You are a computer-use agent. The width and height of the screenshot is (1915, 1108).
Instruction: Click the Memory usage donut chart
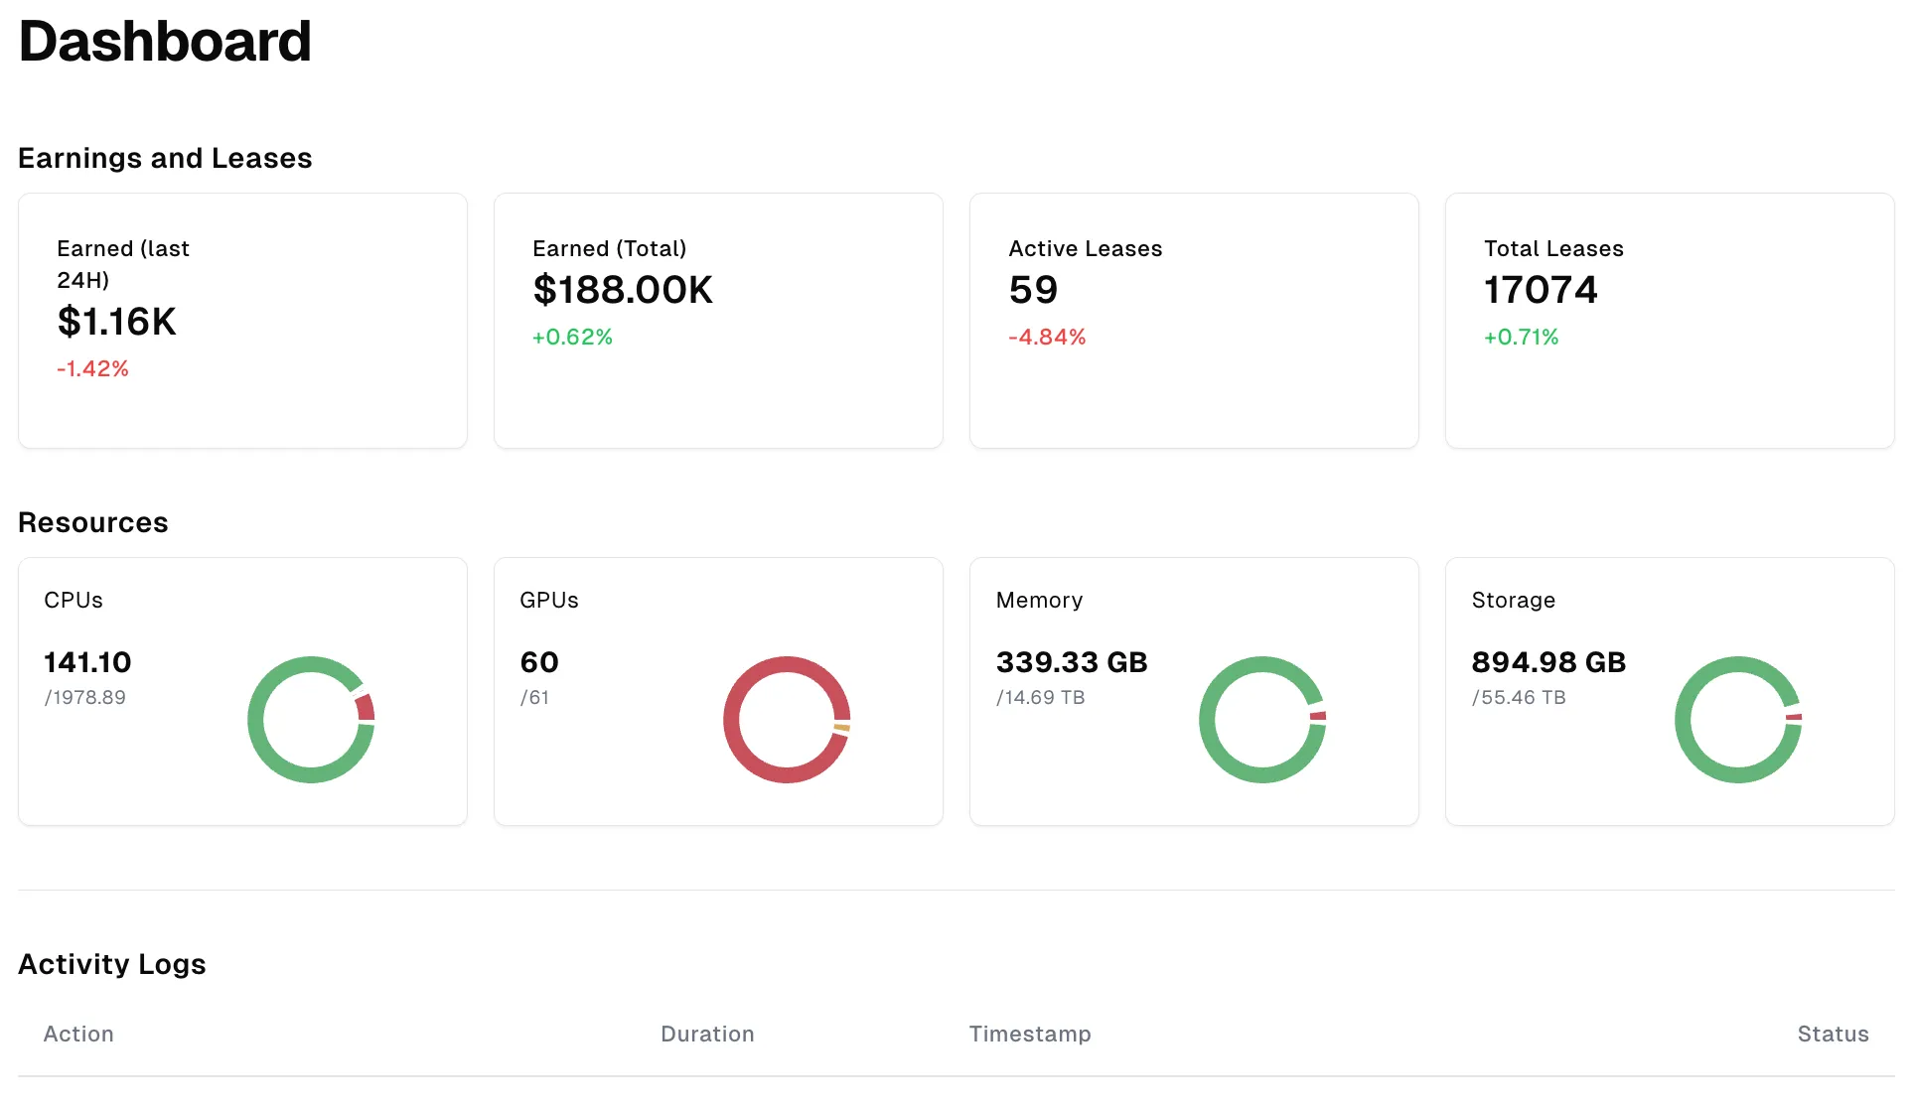pyautogui.click(x=1262, y=720)
